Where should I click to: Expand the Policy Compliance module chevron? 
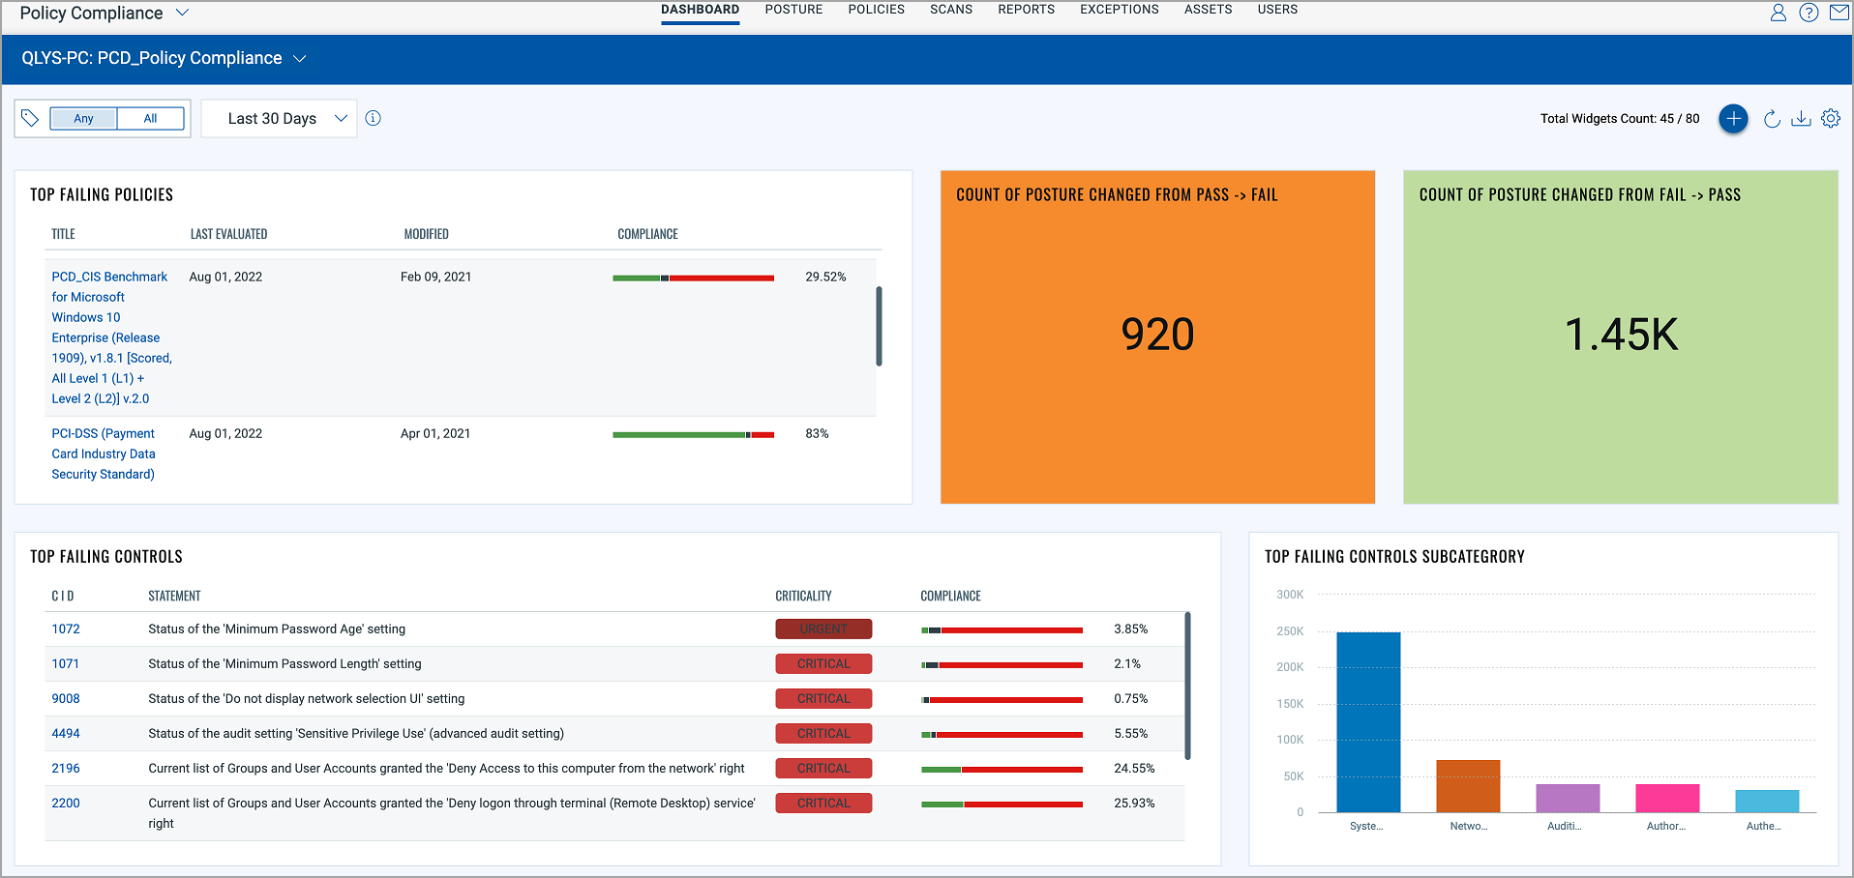point(183,14)
